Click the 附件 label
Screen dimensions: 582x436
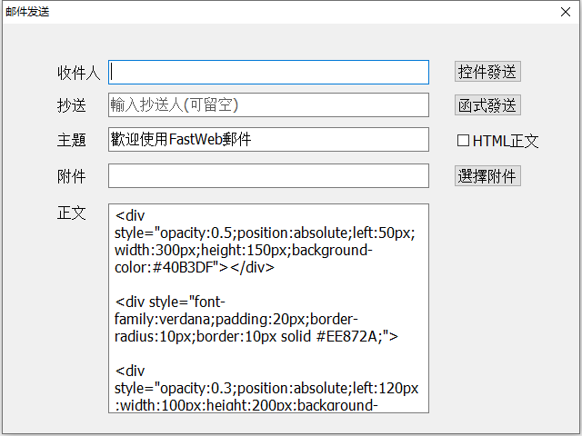tap(72, 176)
